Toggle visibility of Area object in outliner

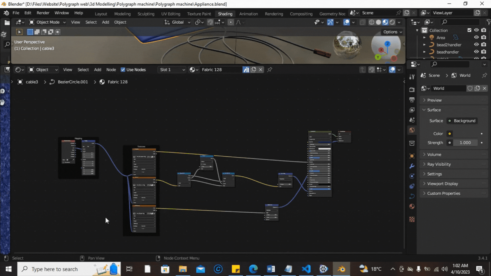476,37
